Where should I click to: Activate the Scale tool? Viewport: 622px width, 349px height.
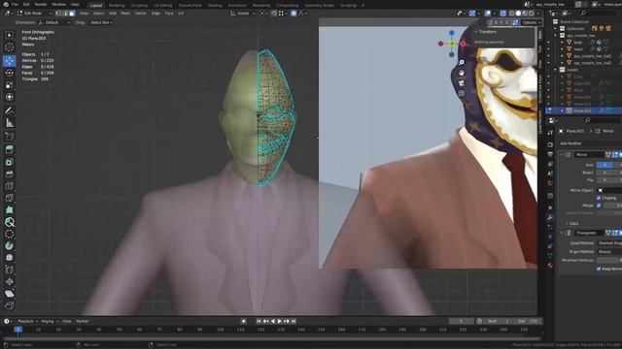(10, 84)
